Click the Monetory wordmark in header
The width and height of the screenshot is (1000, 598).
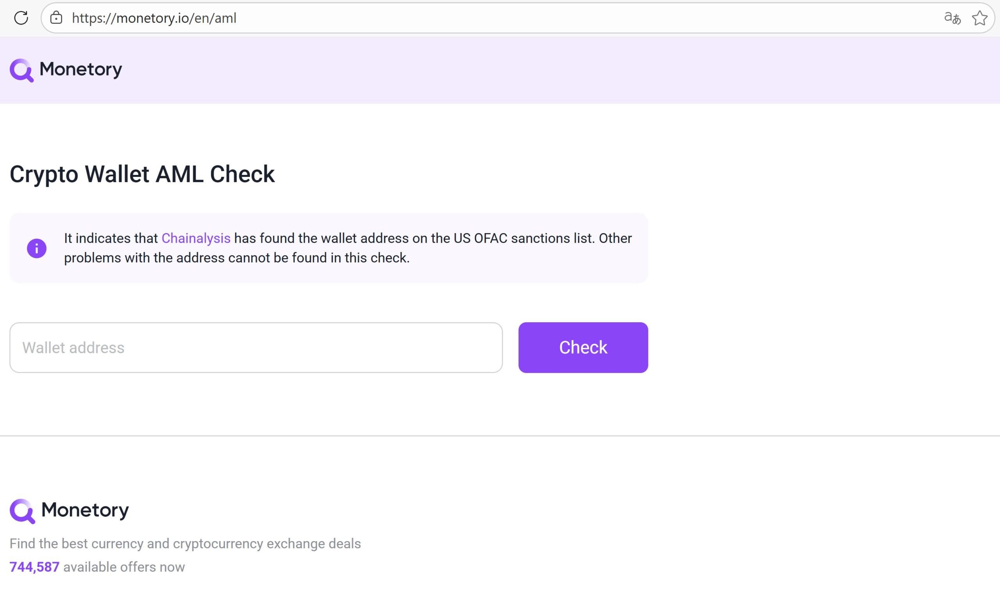tap(80, 69)
